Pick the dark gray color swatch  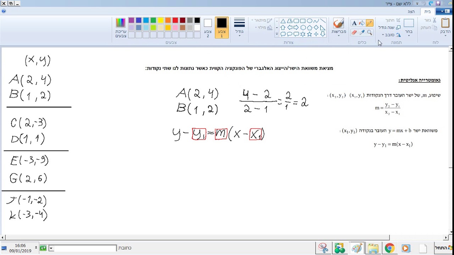(x=190, y=21)
